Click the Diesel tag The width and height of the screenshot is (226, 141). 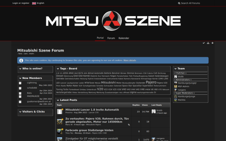click(x=60, y=76)
